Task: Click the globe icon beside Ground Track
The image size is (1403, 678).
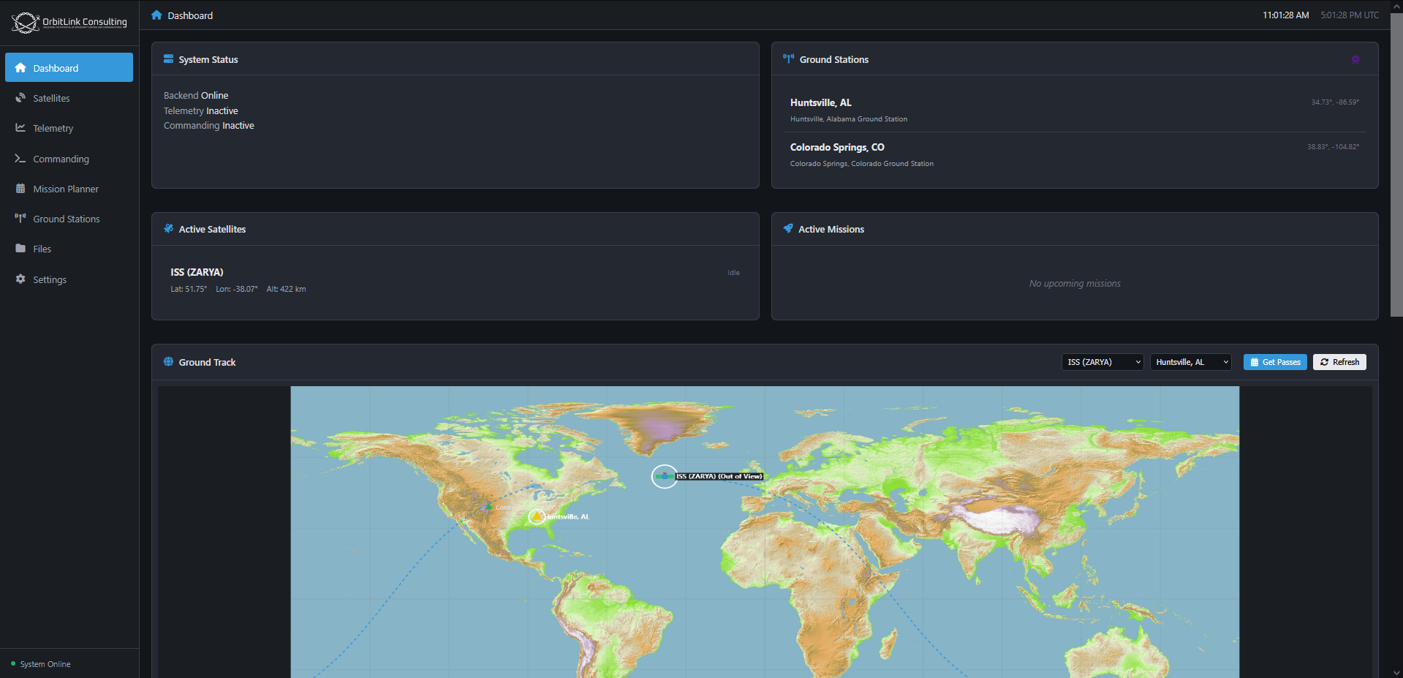Action: 168,362
